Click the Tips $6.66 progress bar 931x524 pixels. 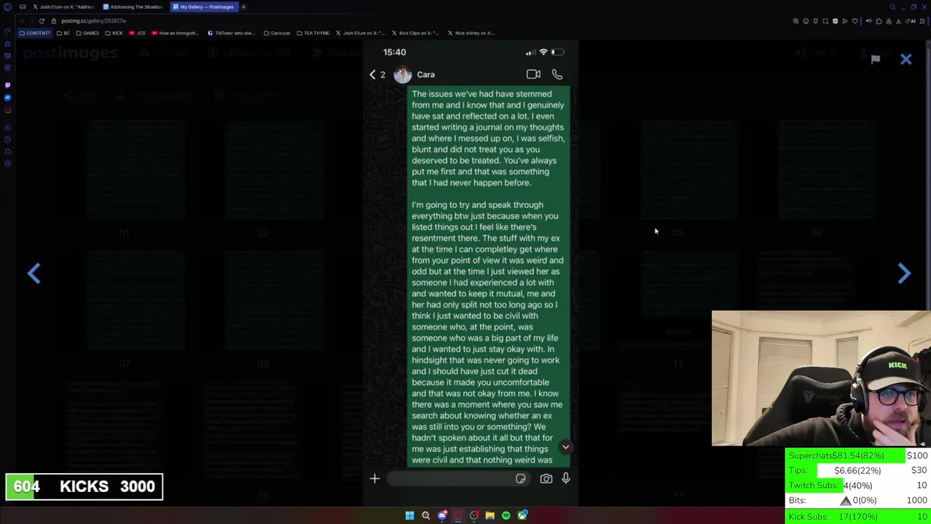click(x=858, y=471)
